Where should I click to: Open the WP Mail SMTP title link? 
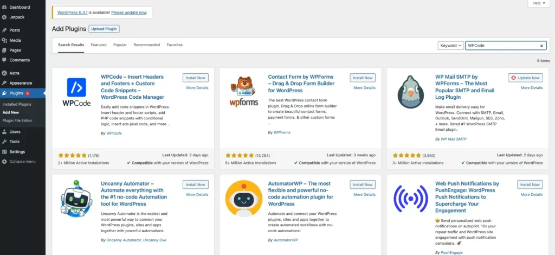tap(464, 87)
